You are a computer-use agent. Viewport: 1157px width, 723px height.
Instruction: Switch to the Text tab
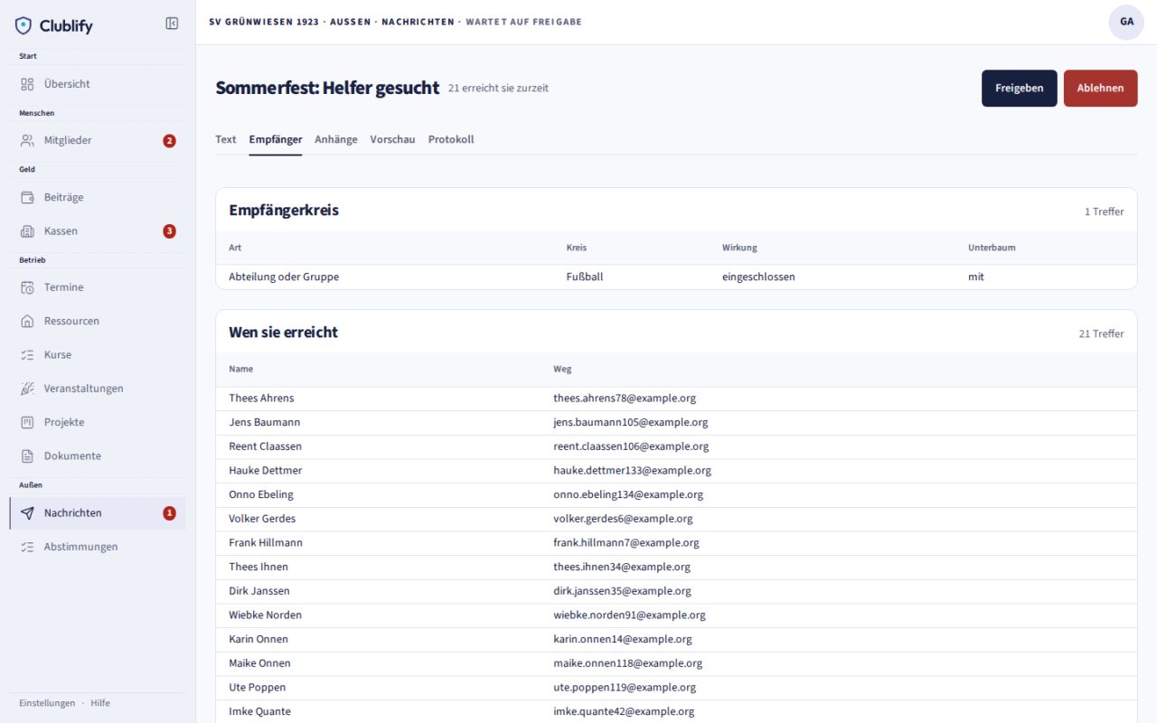(x=226, y=139)
